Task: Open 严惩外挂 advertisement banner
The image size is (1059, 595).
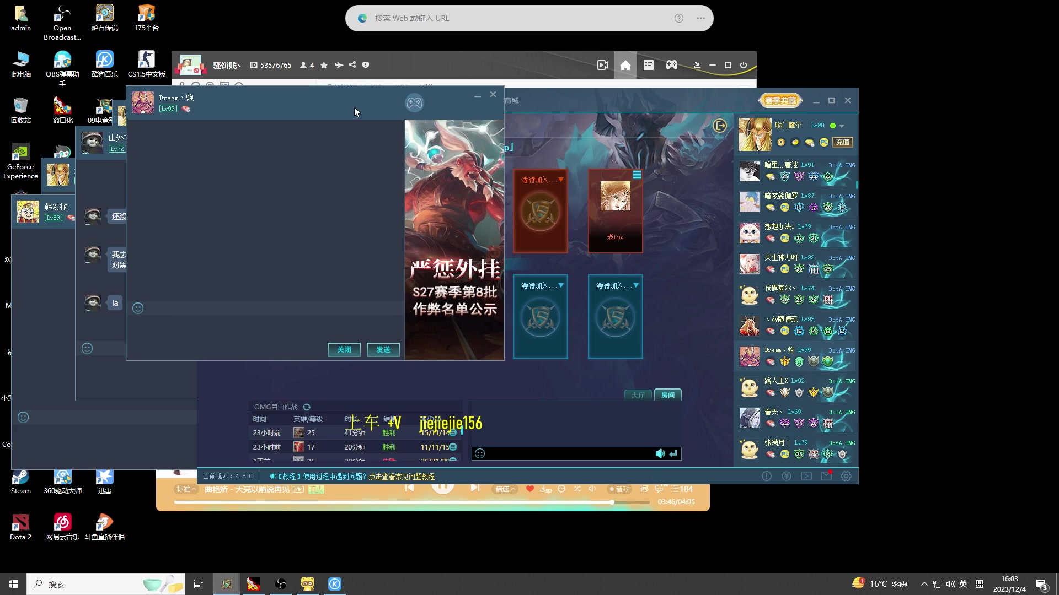Action: point(454,240)
